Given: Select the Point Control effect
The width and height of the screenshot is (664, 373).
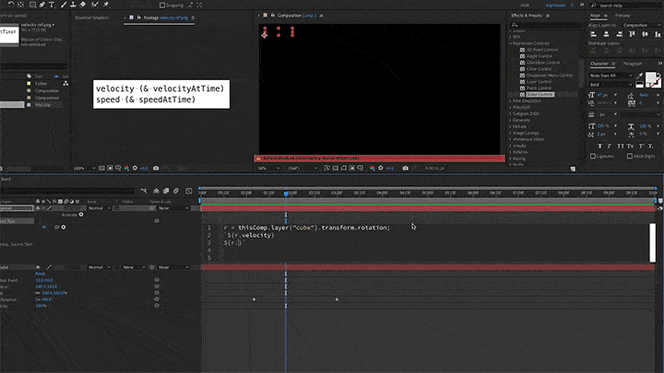Looking at the screenshot, I should coord(539,88).
